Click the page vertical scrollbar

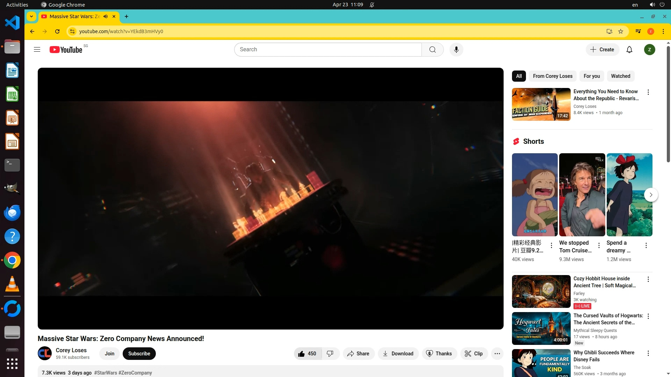click(x=668, y=105)
